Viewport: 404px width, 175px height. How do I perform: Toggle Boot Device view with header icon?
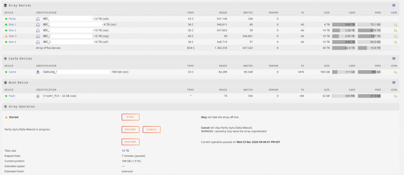pos(393,83)
